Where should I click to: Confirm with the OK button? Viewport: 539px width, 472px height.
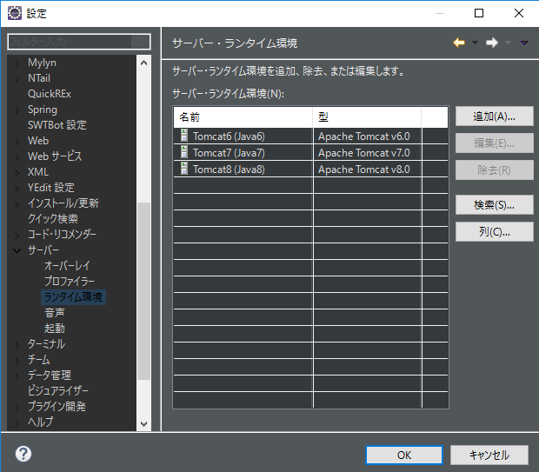(404, 455)
